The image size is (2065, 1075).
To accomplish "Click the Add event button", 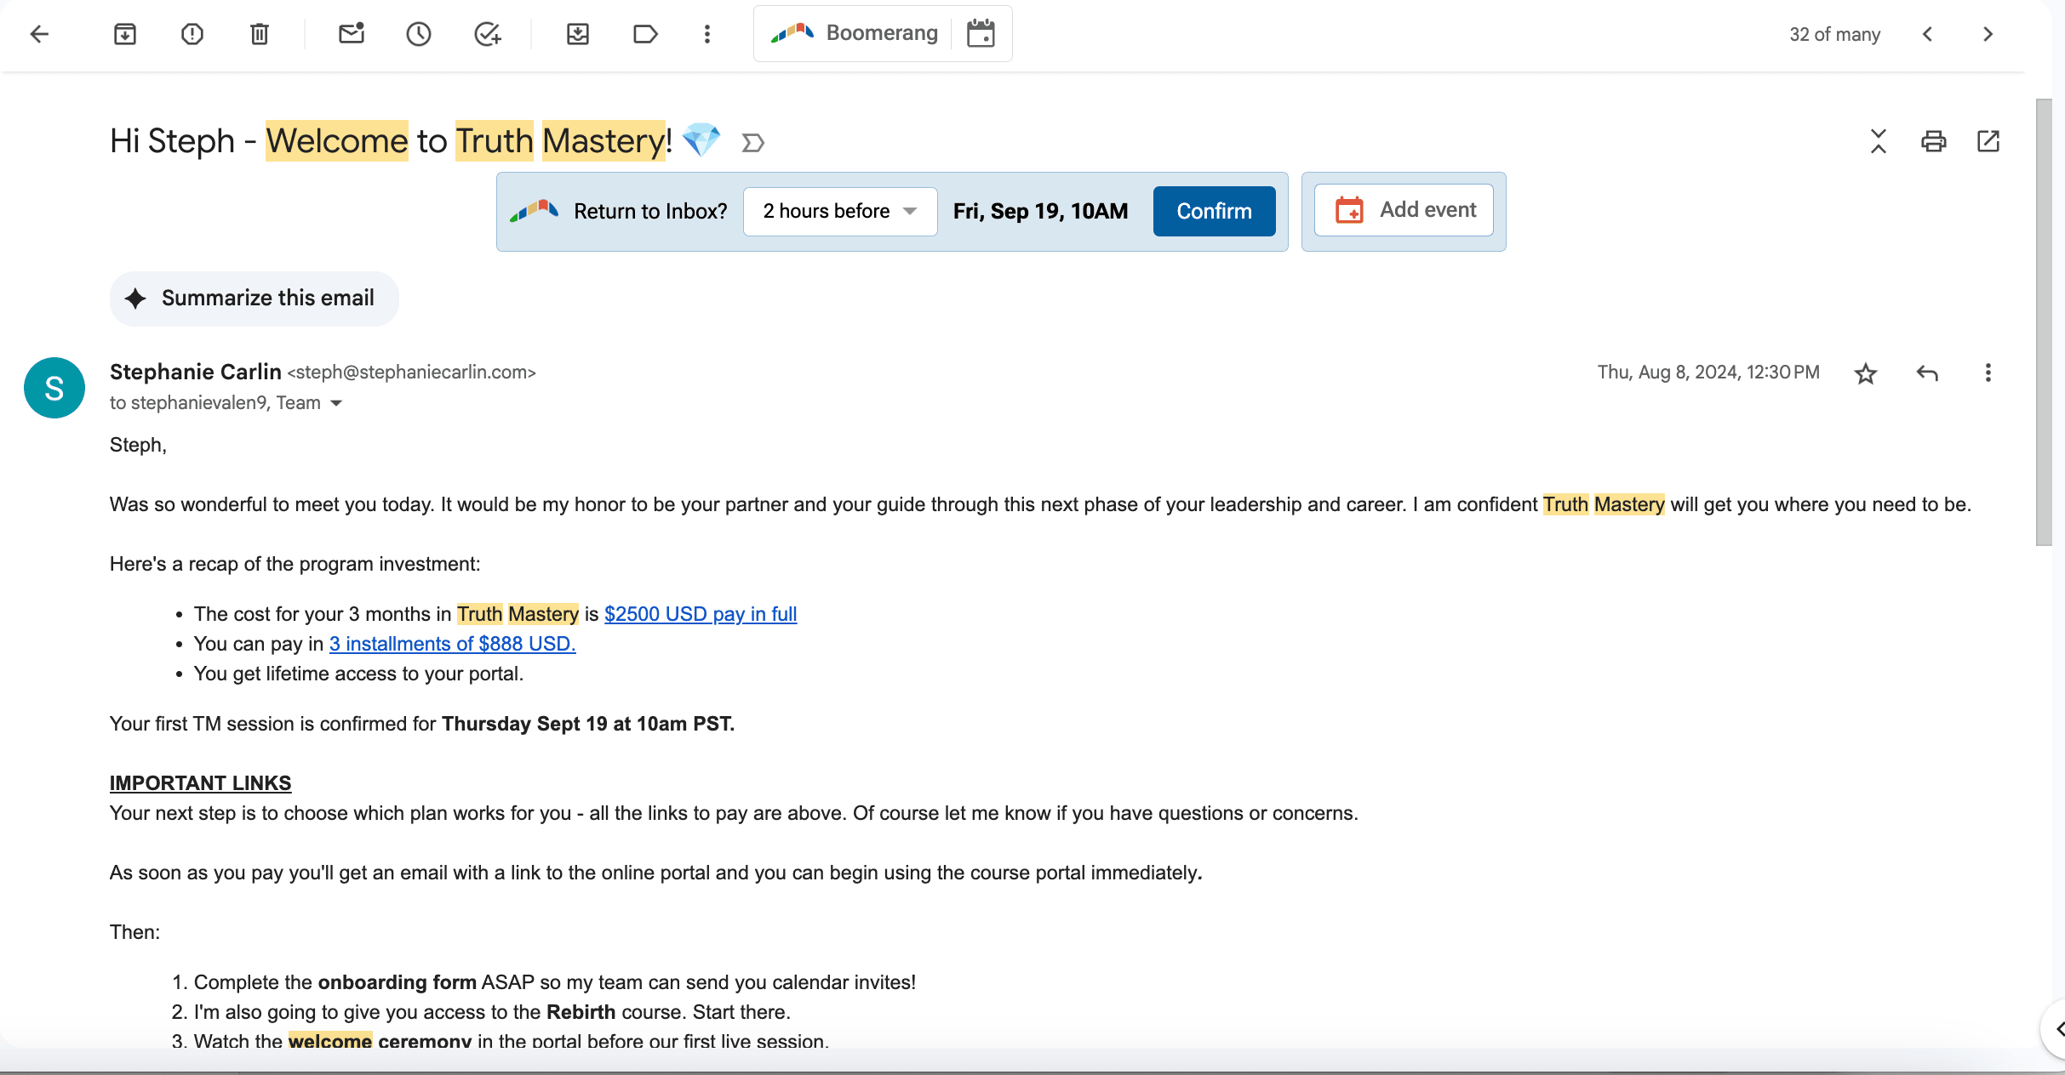I will (x=1404, y=210).
